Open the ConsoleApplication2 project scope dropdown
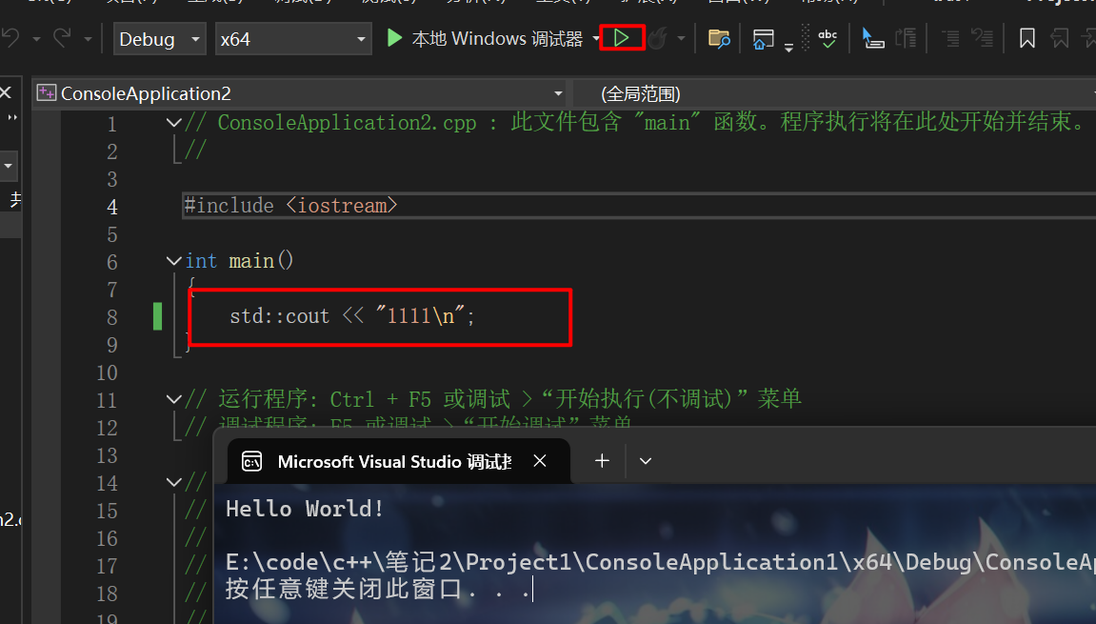 click(299, 93)
